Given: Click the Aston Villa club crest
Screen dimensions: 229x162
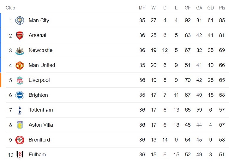Looking at the screenshot, I should pos(20,125).
